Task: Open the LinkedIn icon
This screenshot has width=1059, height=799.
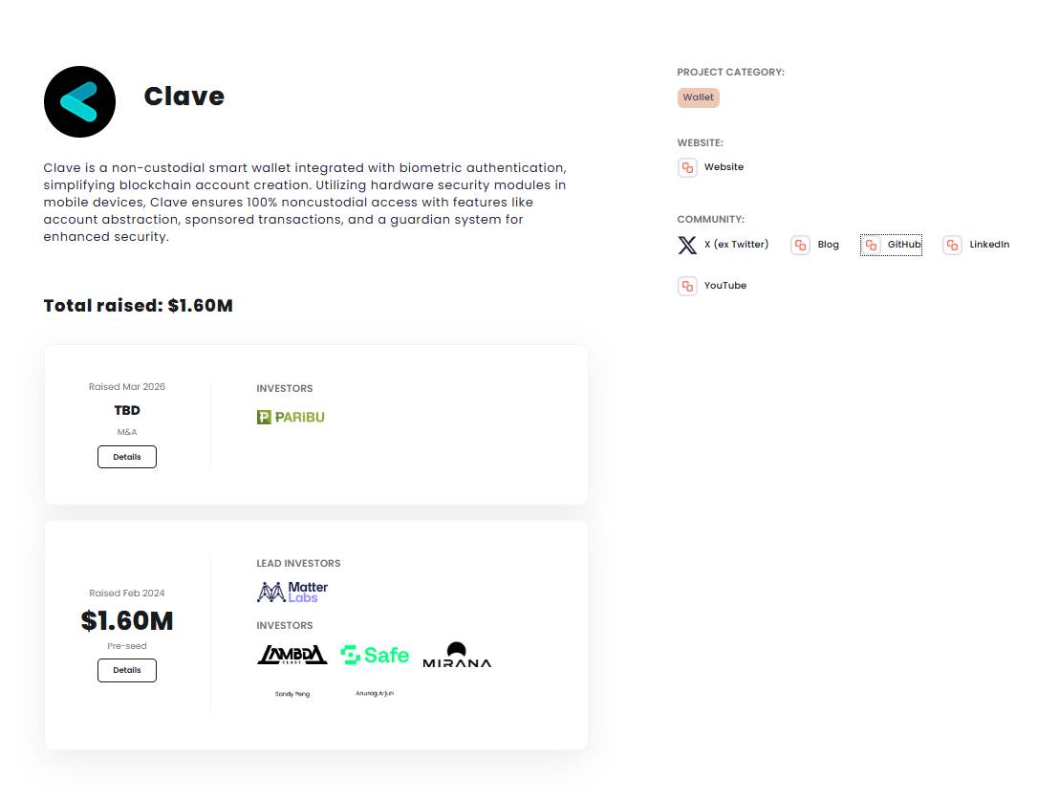Action: pyautogui.click(x=952, y=245)
